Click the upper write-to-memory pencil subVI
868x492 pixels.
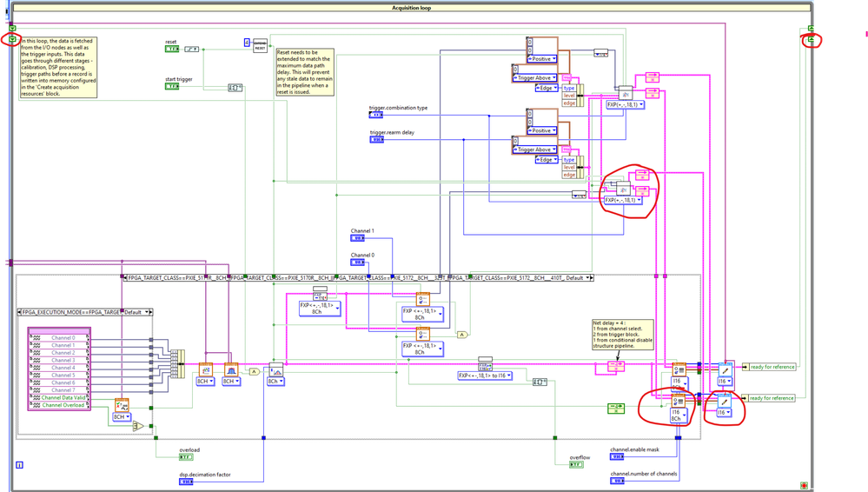725,370
